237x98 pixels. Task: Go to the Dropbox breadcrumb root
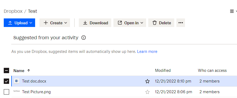(13, 11)
